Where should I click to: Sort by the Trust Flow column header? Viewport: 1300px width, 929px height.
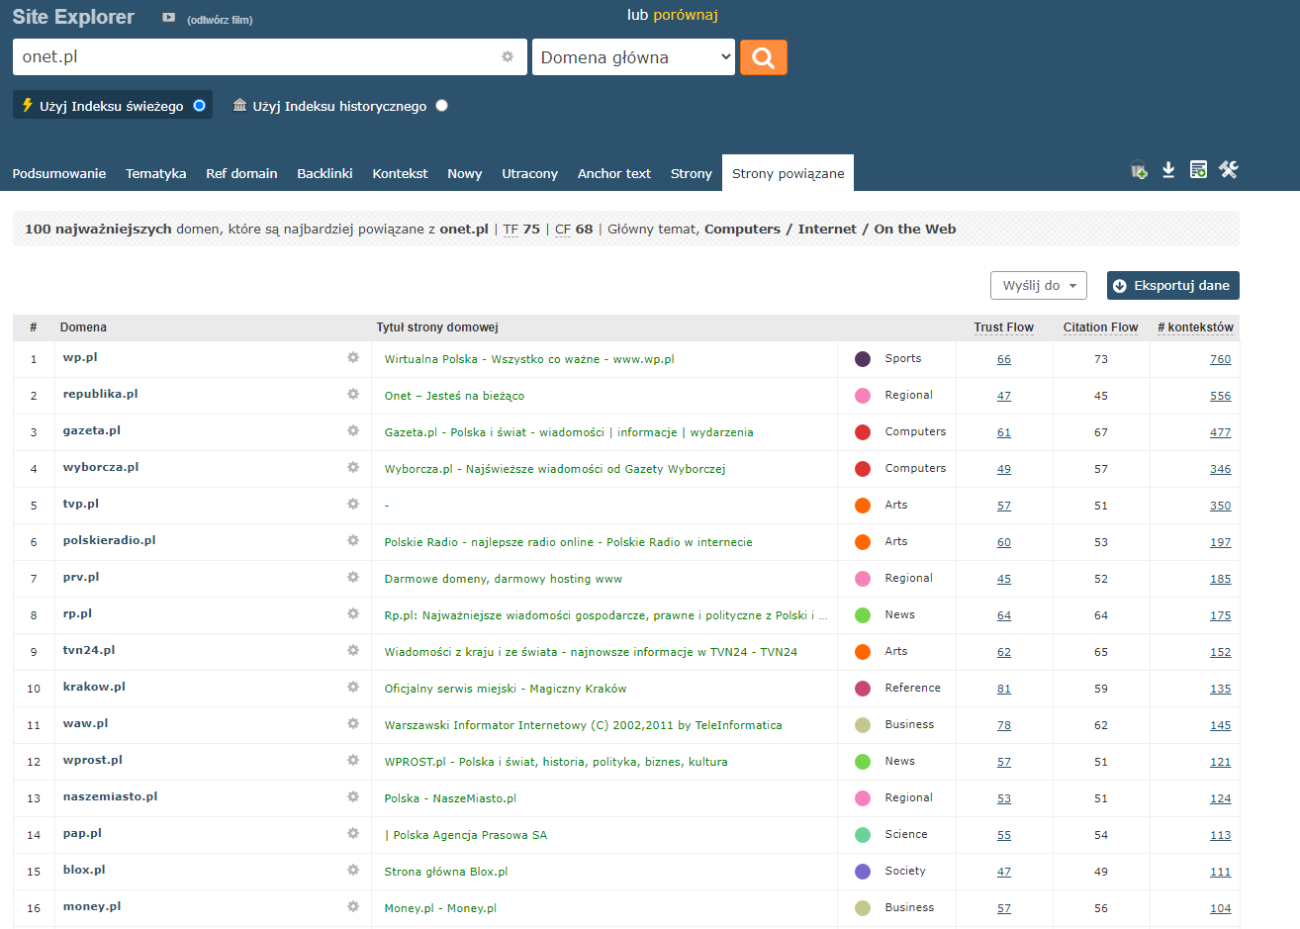1003,327
